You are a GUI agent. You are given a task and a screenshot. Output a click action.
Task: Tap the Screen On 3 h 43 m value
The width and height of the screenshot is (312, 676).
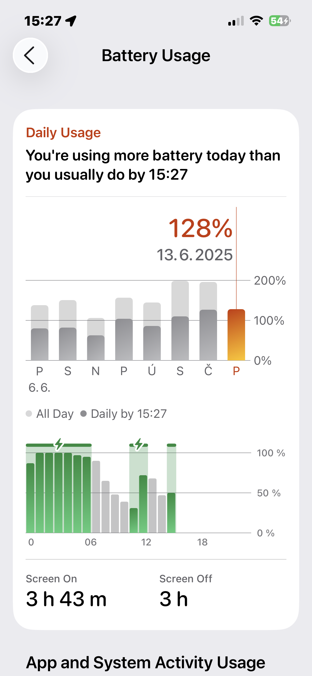pos(66,599)
